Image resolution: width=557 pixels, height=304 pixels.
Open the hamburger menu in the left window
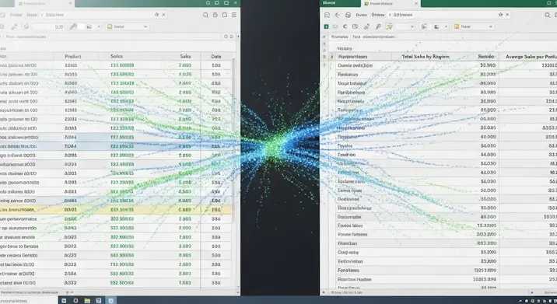[233, 15]
